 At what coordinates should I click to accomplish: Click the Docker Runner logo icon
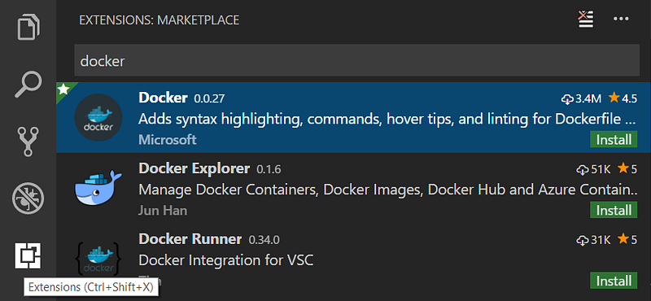click(98, 259)
